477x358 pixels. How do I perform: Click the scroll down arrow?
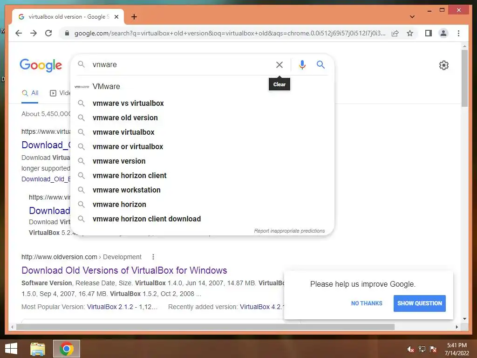pos(464,319)
